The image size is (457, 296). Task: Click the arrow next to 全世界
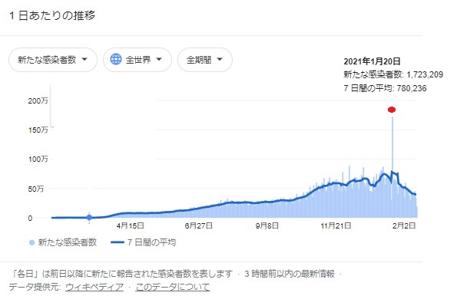(x=159, y=59)
